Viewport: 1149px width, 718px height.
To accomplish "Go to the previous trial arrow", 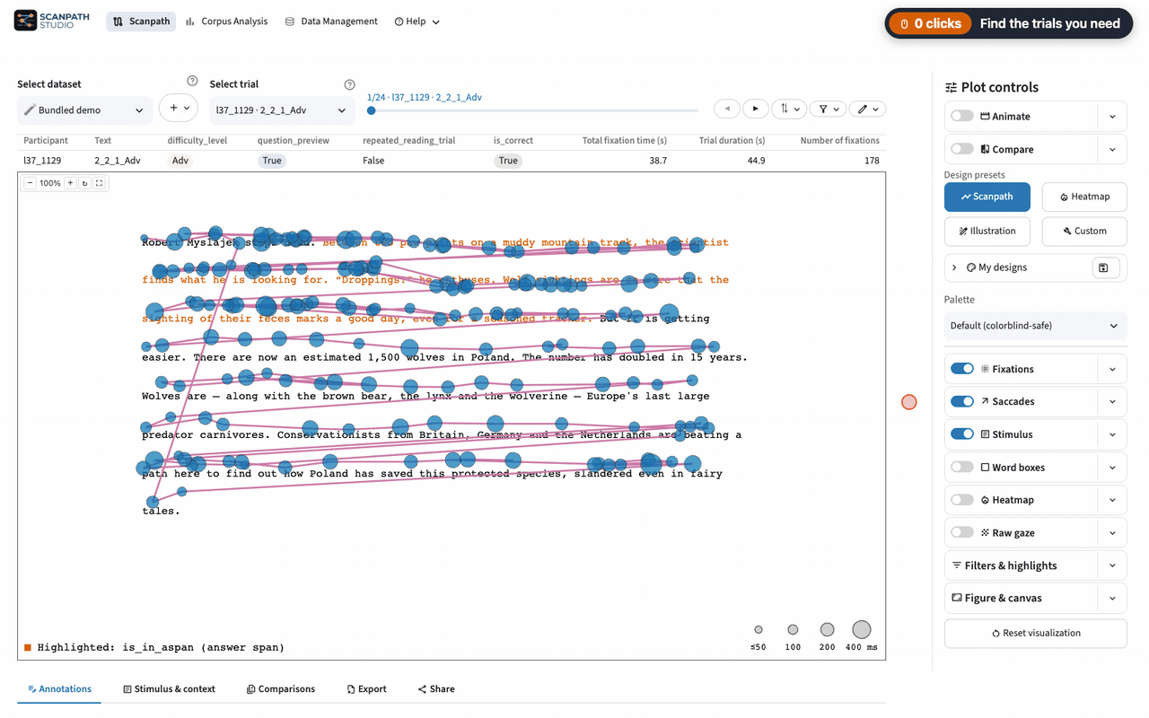I will [x=727, y=109].
